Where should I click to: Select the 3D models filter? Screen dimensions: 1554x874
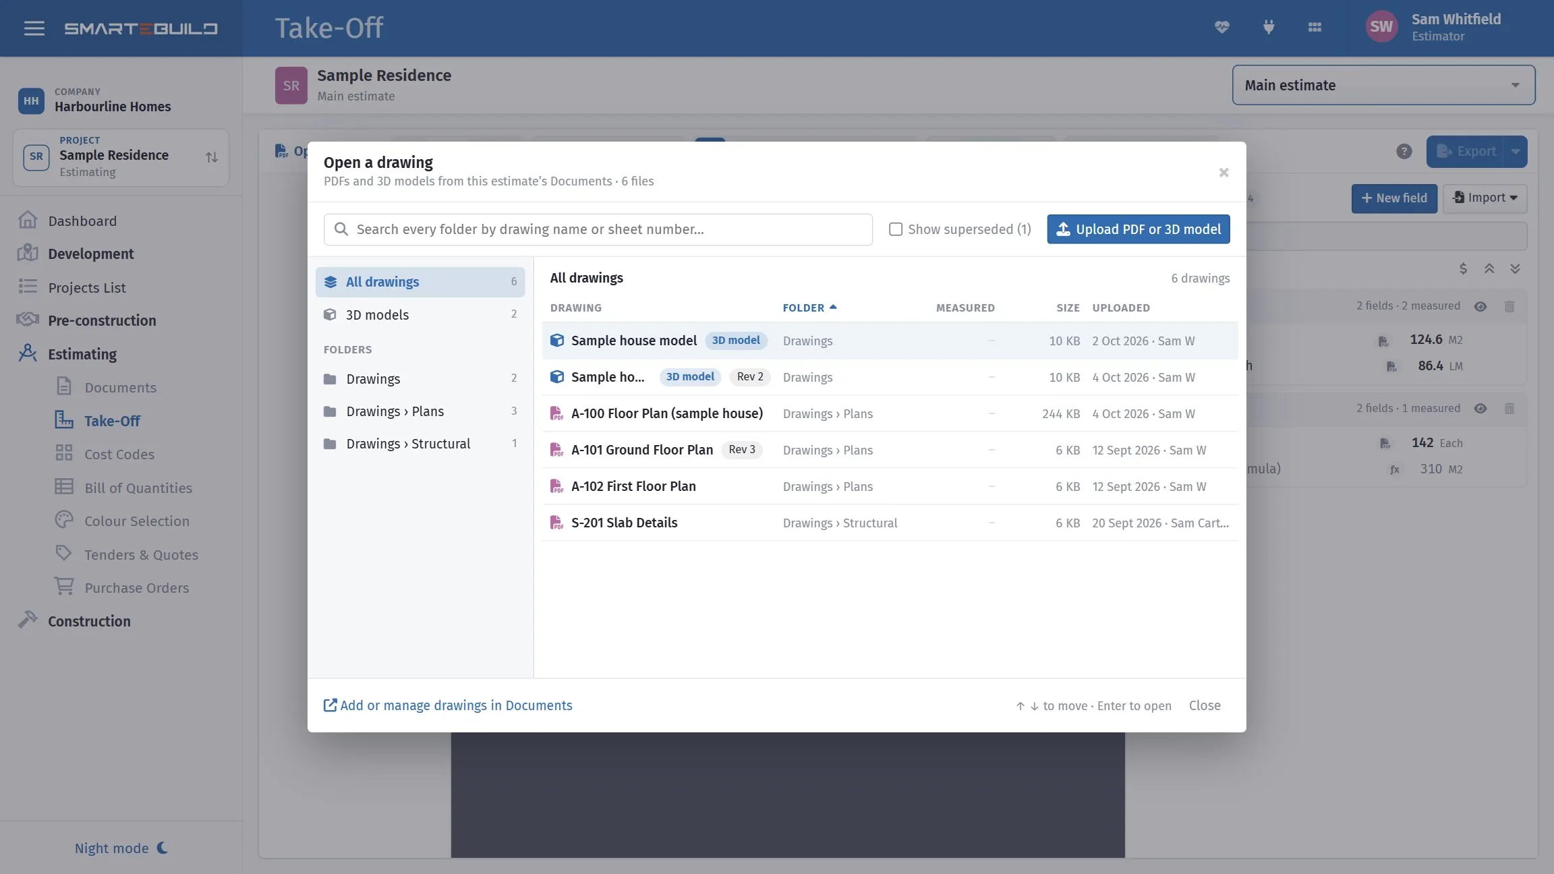420,314
